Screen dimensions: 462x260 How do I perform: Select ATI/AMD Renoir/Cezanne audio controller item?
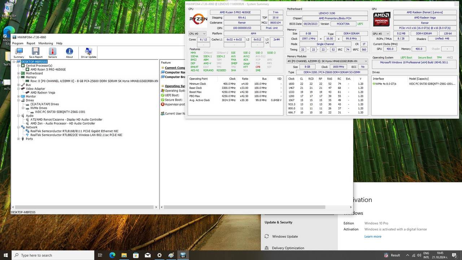coord(66,120)
